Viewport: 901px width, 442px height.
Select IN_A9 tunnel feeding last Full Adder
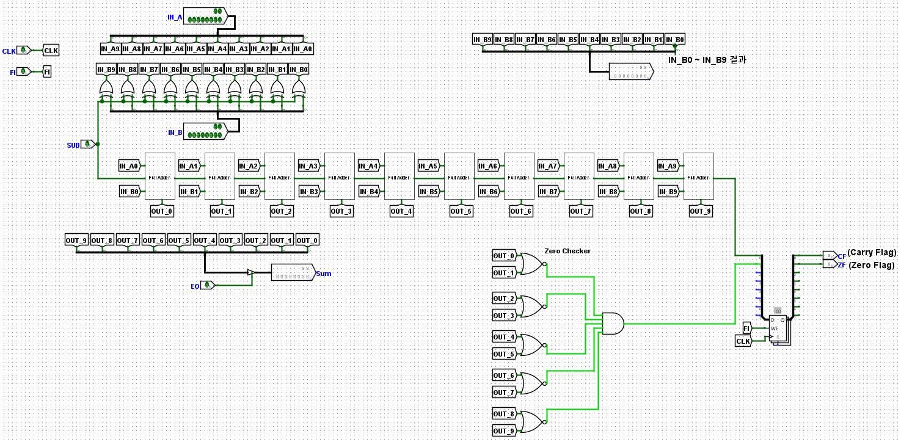click(x=668, y=165)
